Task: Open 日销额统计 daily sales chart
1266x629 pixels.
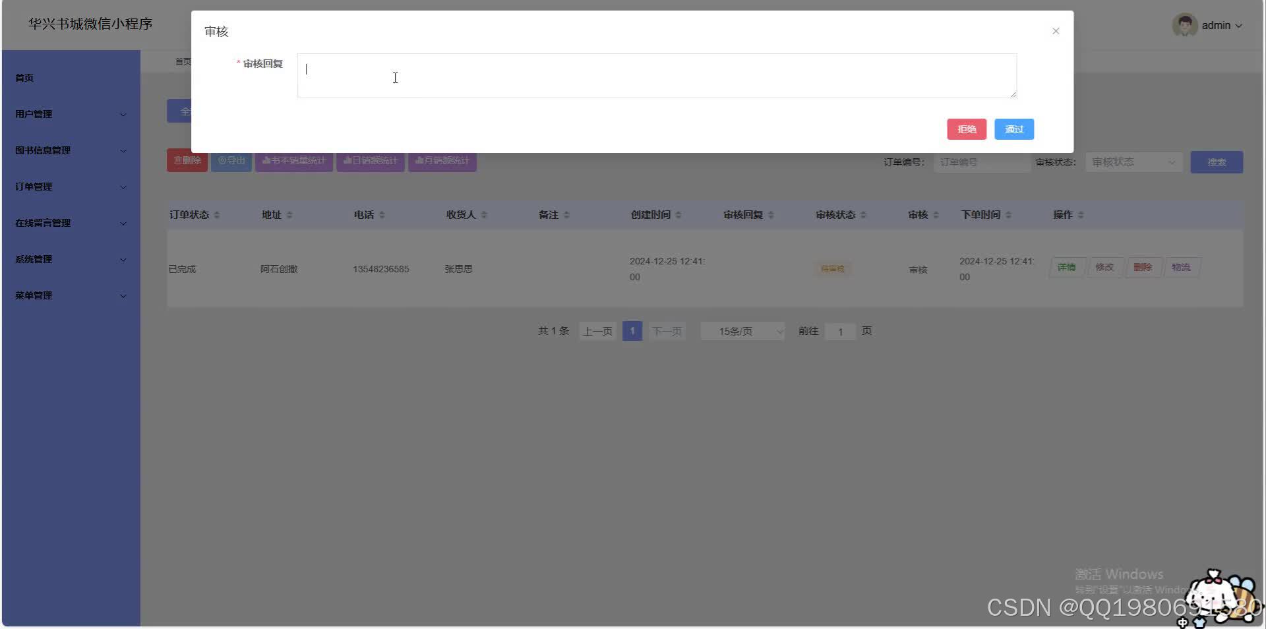Action: coord(370,160)
